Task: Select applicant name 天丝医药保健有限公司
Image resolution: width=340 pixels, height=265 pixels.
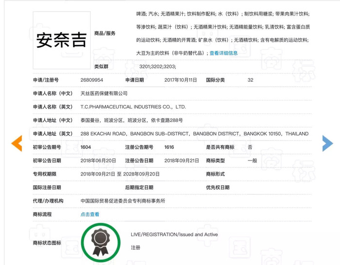Action: click(104, 93)
